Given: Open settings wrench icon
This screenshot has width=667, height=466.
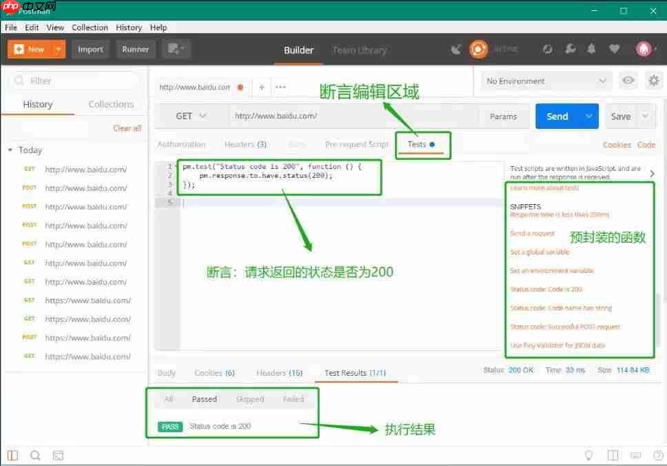Looking at the screenshot, I should [570, 50].
